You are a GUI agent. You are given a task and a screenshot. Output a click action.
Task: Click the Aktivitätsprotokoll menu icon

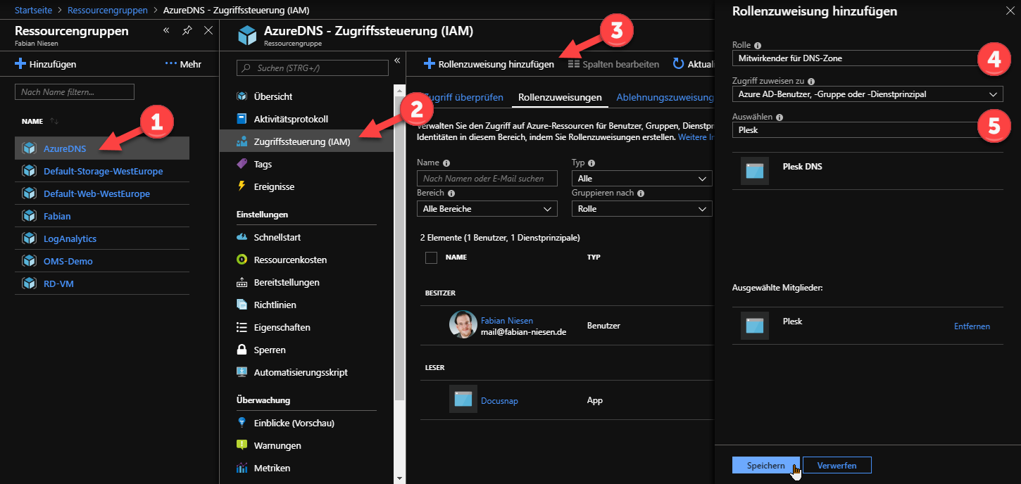point(242,119)
